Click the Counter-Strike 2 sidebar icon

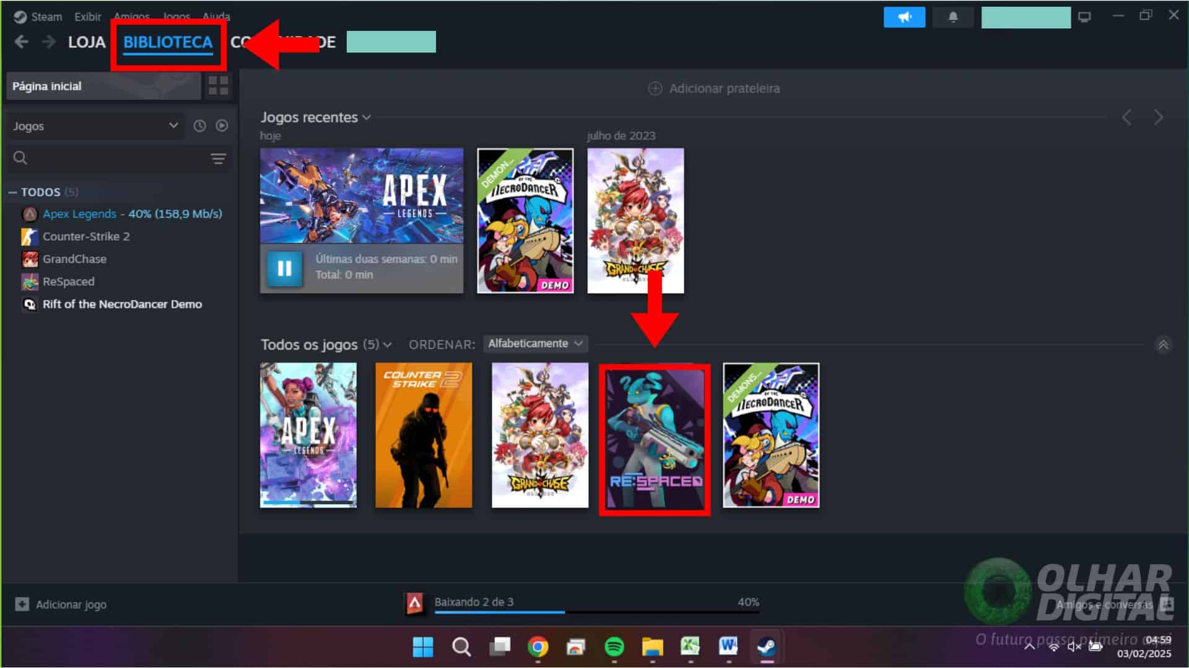30,236
